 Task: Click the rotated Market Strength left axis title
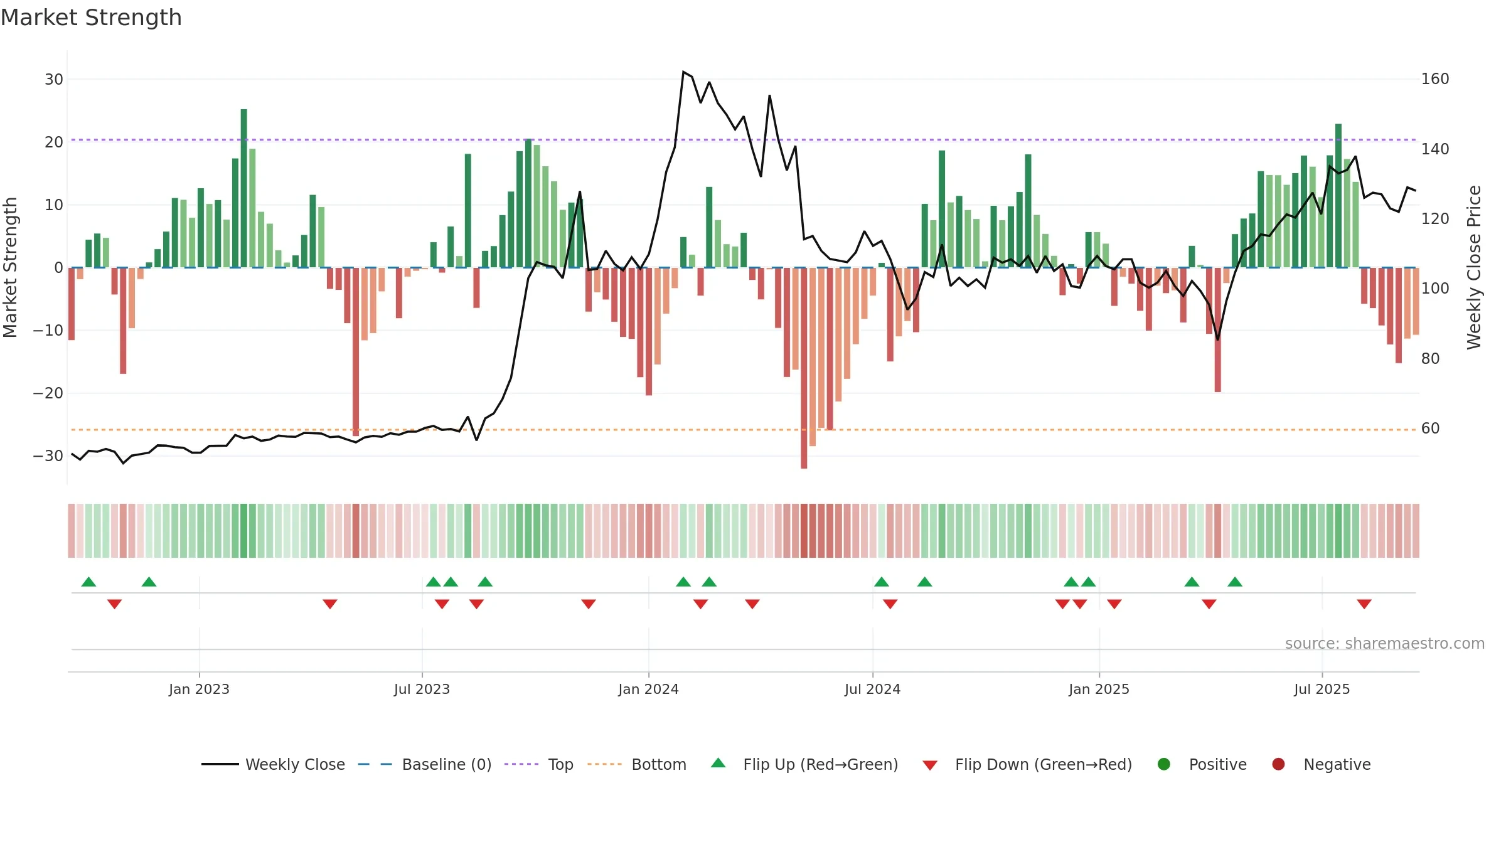(x=10, y=267)
